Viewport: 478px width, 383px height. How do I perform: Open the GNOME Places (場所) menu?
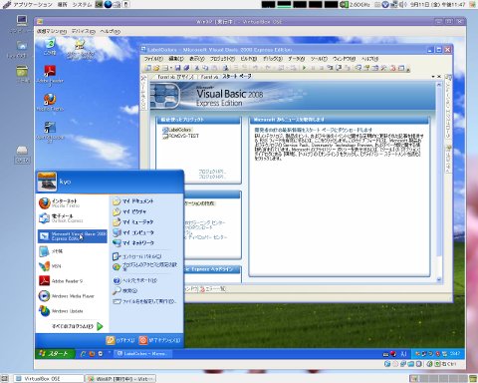pyautogui.click(x=62, y=5)
